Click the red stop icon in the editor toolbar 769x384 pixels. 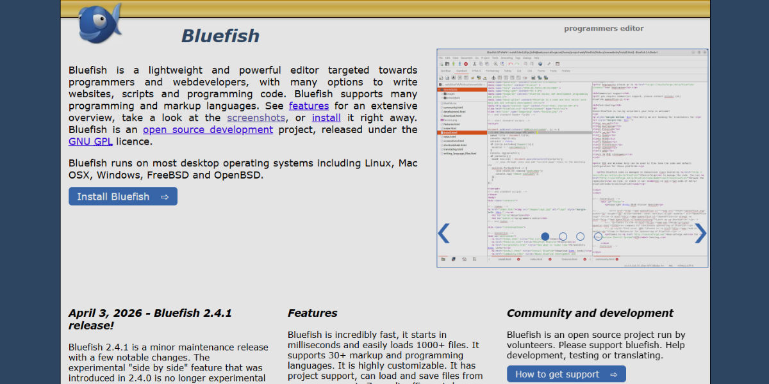pos(466,63)
